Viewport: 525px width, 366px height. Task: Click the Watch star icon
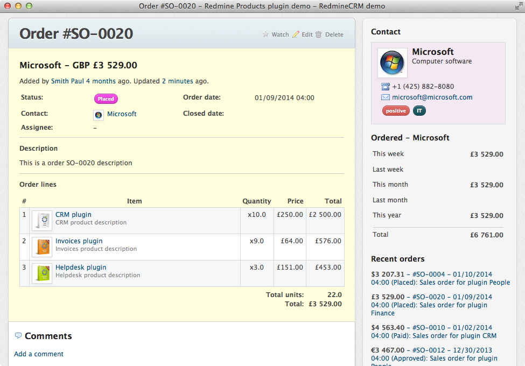[265, 34]
